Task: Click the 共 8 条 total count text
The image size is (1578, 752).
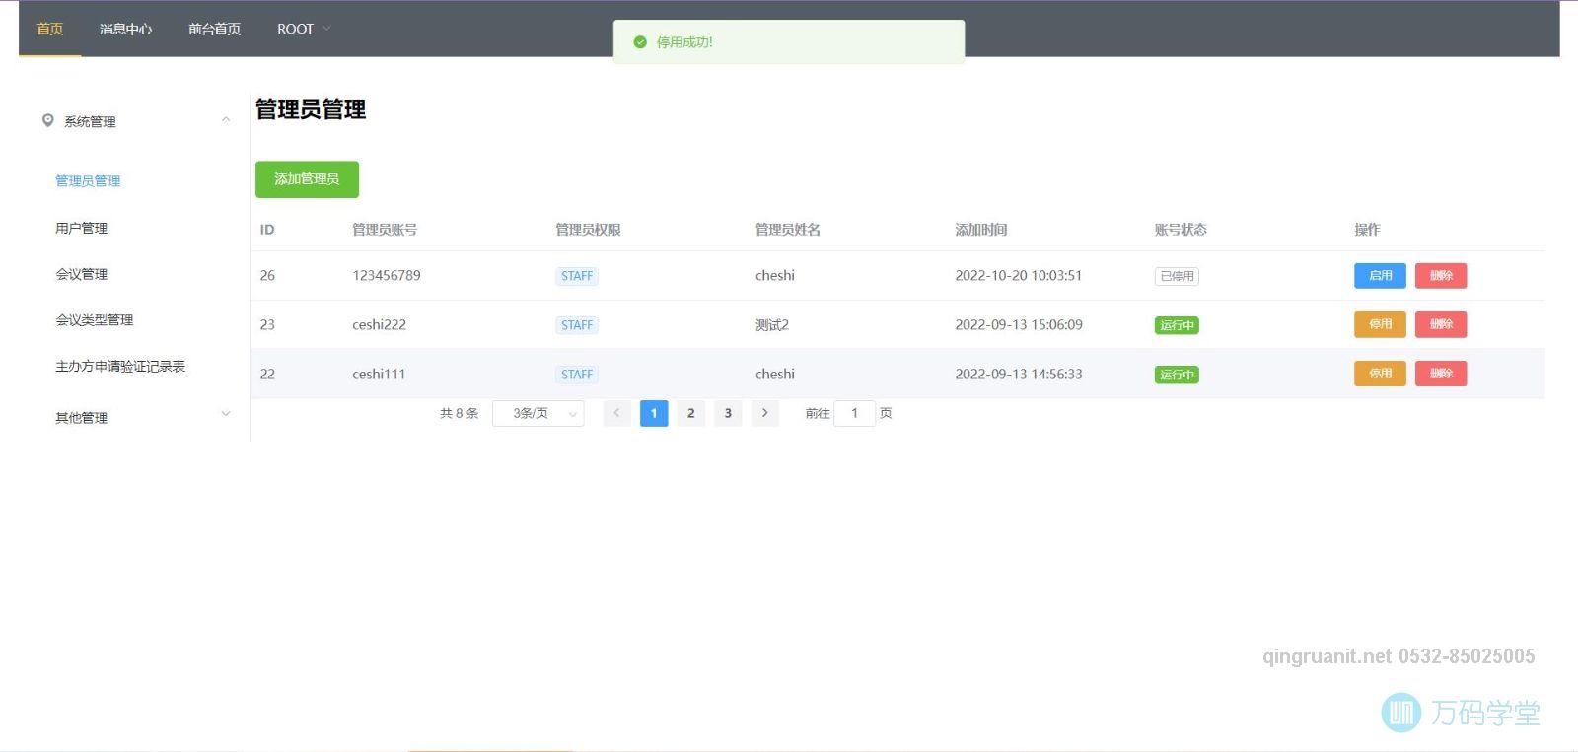Action: [460, 413]
